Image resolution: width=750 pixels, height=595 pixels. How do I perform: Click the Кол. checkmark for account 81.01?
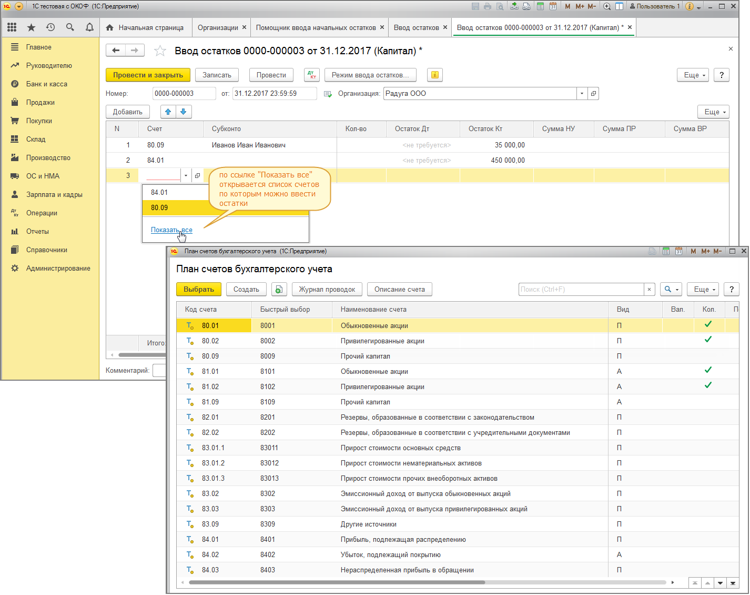coord(708,370)
